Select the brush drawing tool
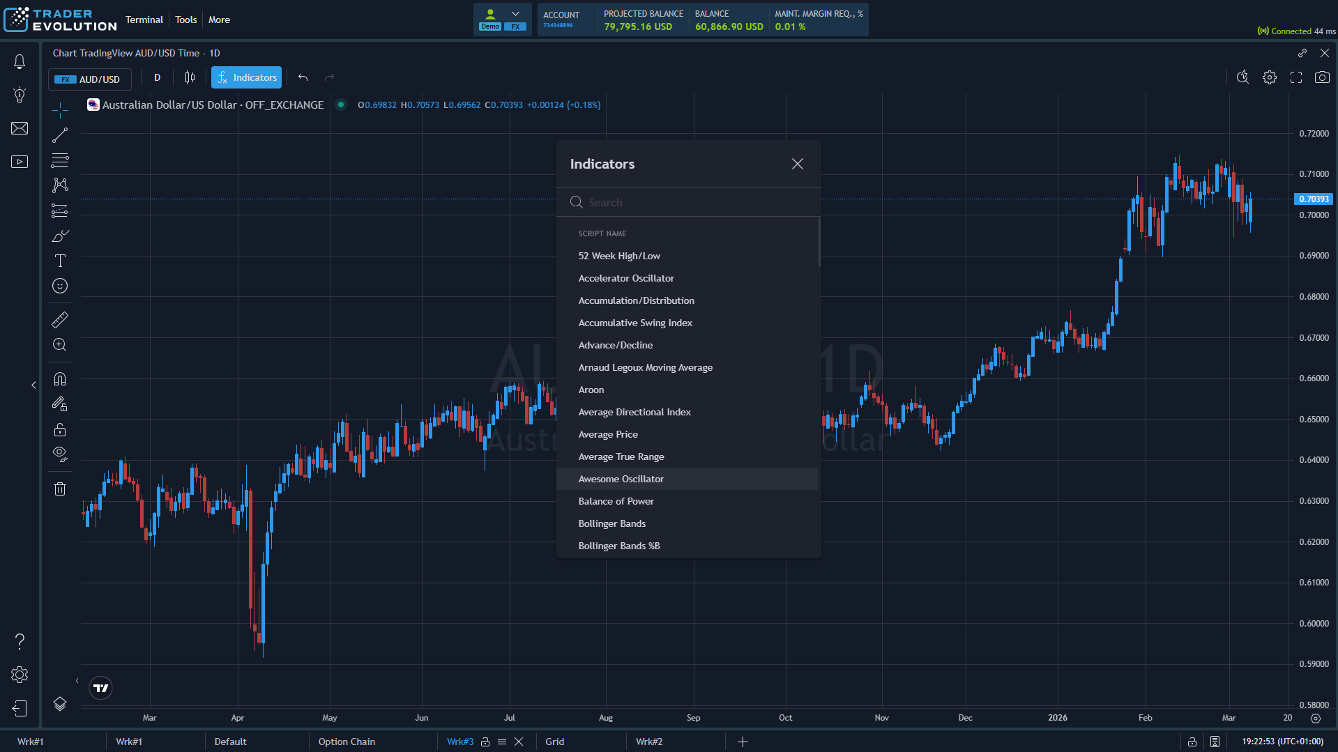 (60, 236)
